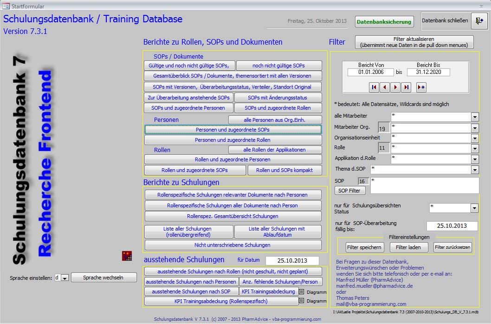This screenshot has height=324, width=491.
Task: Toggle Diagramm checkbox beside KPI Rollenspezifisch
Action: tap(301, 301)
